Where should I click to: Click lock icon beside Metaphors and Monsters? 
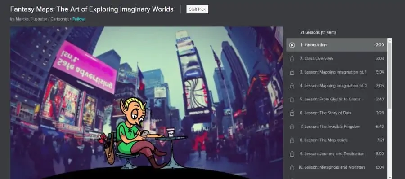pyautogui.click(x=292, y=168)
